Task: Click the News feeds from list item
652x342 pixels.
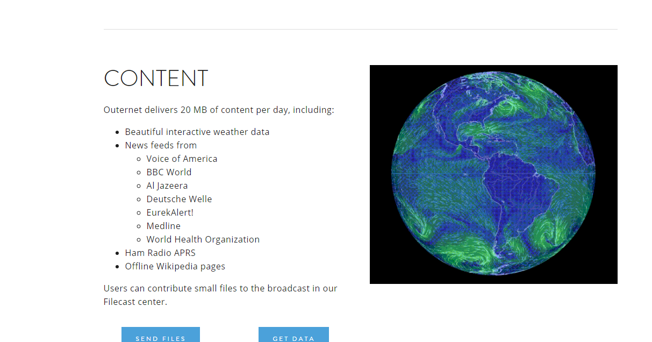Action: point(161,145)
